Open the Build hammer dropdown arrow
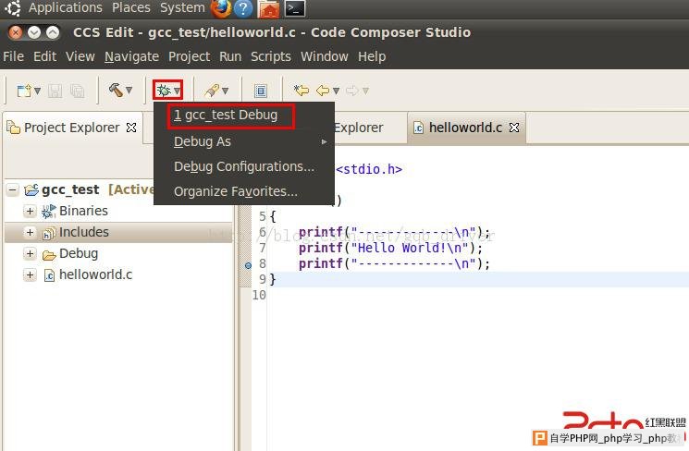 (x=129, y=90)
